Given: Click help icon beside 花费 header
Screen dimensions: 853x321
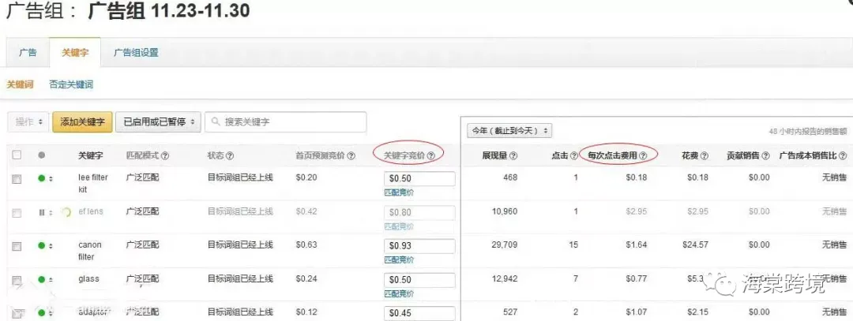Looking at the screenshot, I should (x=704, y=156).
